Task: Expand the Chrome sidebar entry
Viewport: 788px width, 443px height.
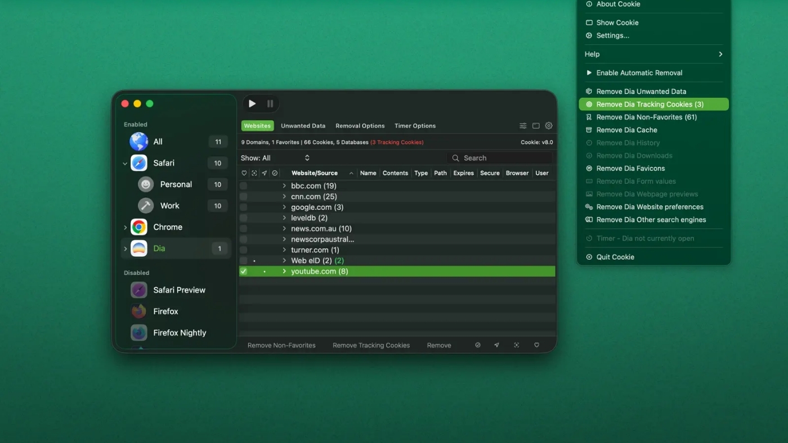Action: coord(125,227)
